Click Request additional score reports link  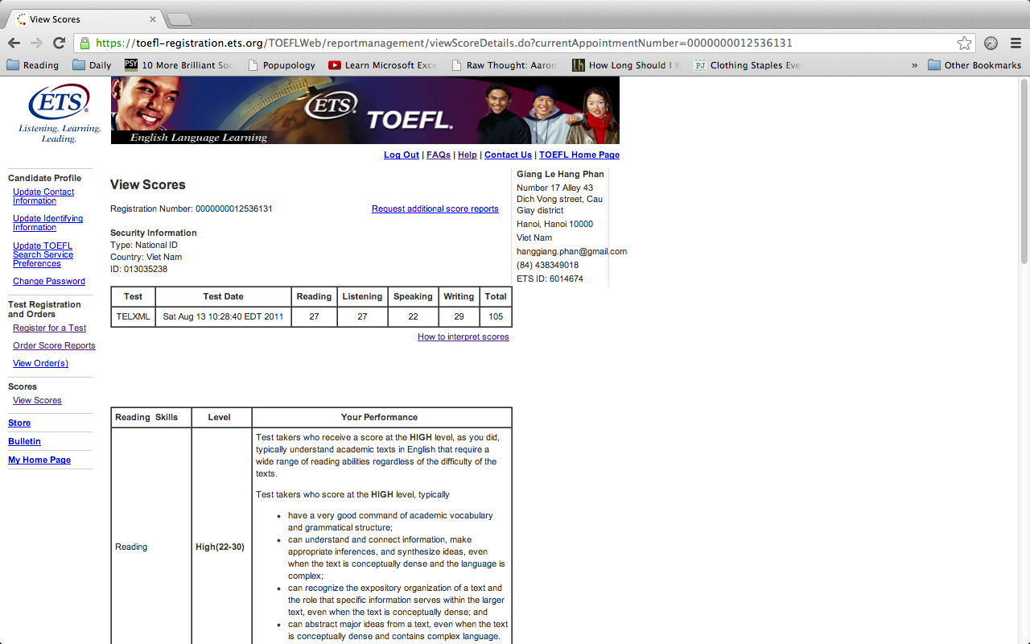[x=435, y=208]
